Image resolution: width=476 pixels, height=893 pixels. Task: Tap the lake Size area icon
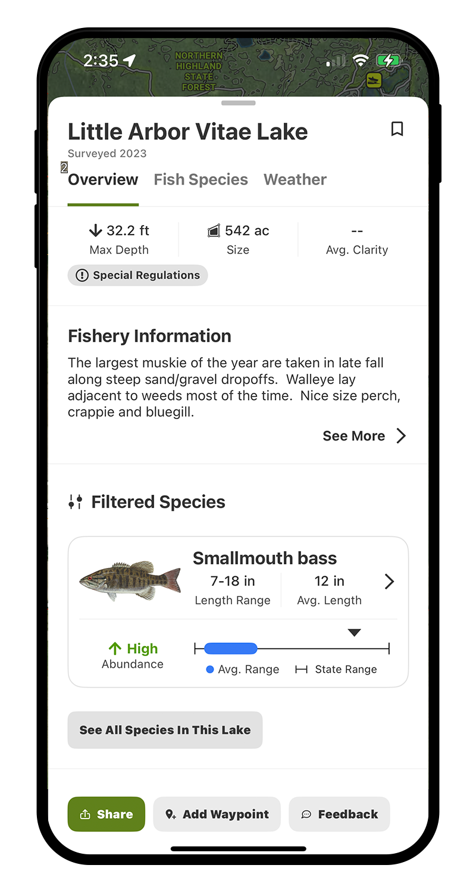[214, 231]
